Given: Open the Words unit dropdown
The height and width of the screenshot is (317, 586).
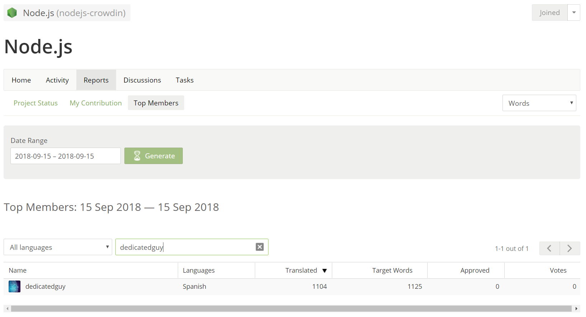Looking at the screenshot, I should (539, 103).
